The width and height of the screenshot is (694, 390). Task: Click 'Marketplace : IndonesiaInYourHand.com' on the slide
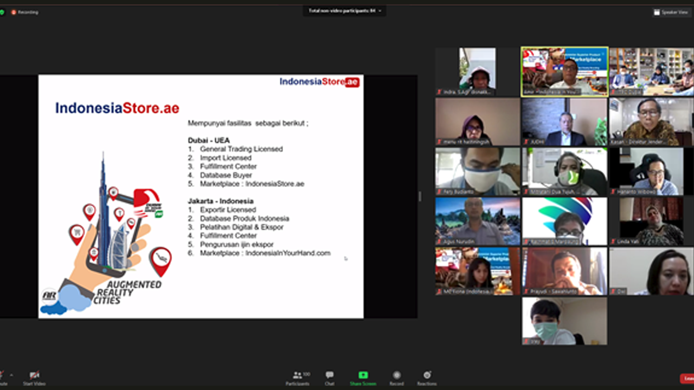(x=265, y=253)
